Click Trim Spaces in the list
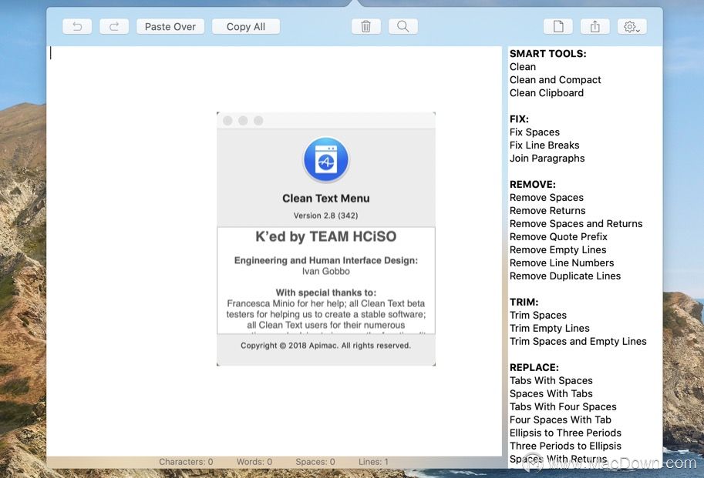Viewport: 704px width, 478px height. tap(538, 315)
